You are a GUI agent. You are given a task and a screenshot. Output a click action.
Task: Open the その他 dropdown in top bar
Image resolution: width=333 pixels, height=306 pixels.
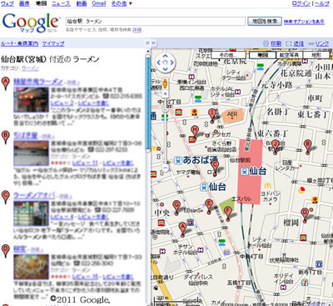point(122,3)
